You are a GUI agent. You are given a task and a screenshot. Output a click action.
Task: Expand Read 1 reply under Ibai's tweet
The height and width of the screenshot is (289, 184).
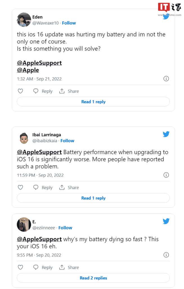pyautogui.click(x=93, y=198)
